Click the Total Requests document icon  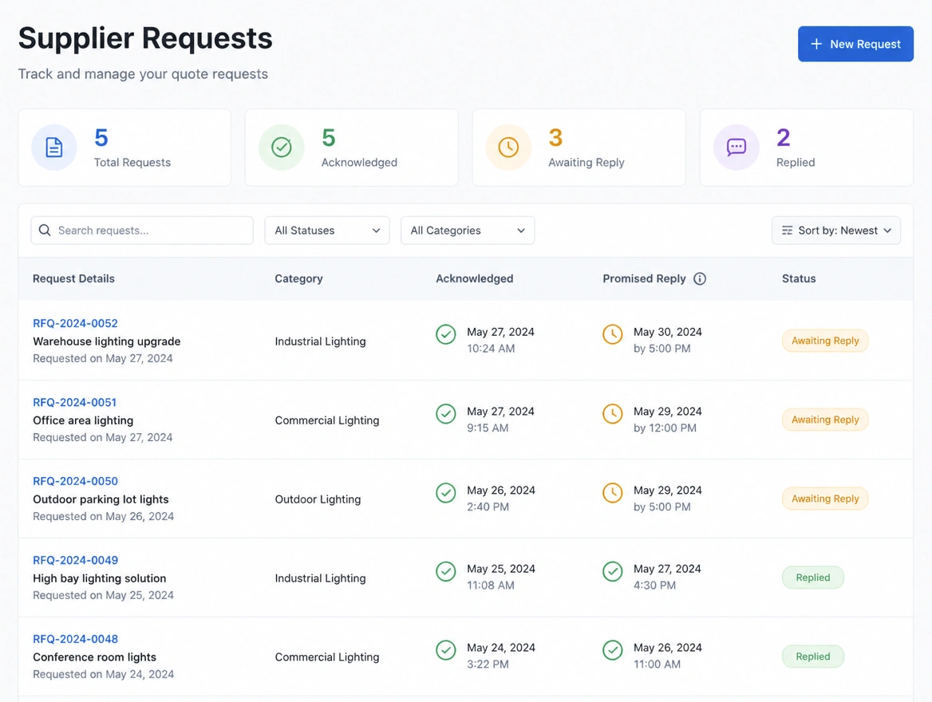coord(54,148)
